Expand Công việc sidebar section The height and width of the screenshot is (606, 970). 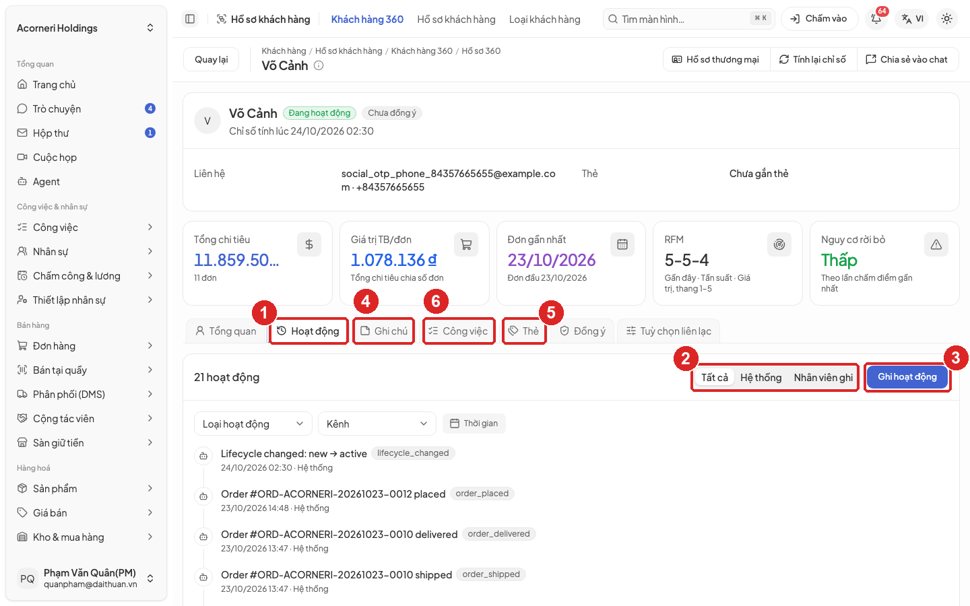click(86, 228)
